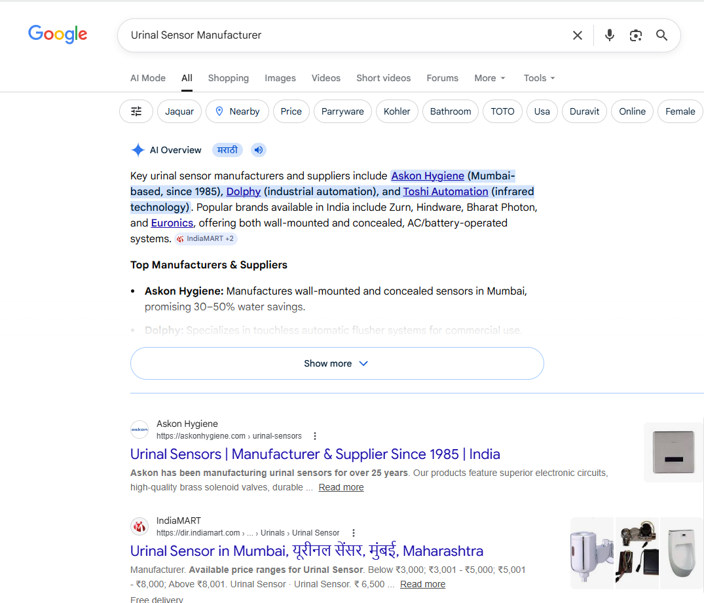This screenshot has width=704, height=603.
Task: Open sensor kit with wires thumbnail
Action: tap(637, 553)
